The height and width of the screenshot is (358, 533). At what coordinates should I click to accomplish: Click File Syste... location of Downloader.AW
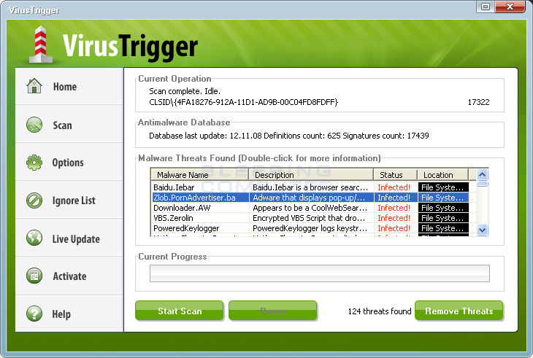[443, 208]
